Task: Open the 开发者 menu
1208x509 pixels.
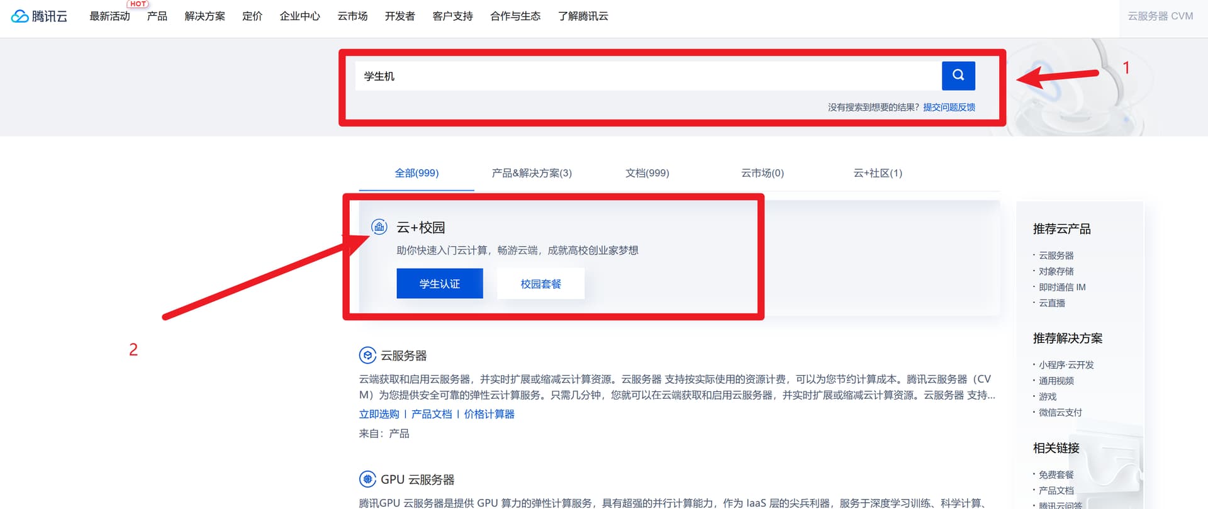Action: (x=400, y=16)
